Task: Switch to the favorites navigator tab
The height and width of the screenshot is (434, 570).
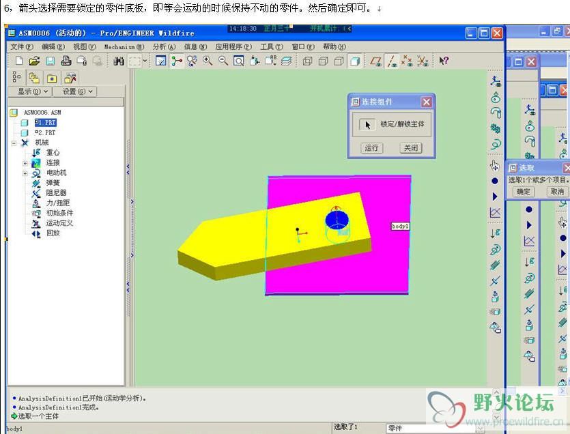Action: point(52,78)
